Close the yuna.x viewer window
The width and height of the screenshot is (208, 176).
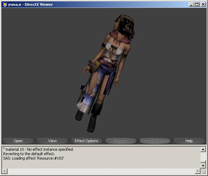tap(203, 4)
